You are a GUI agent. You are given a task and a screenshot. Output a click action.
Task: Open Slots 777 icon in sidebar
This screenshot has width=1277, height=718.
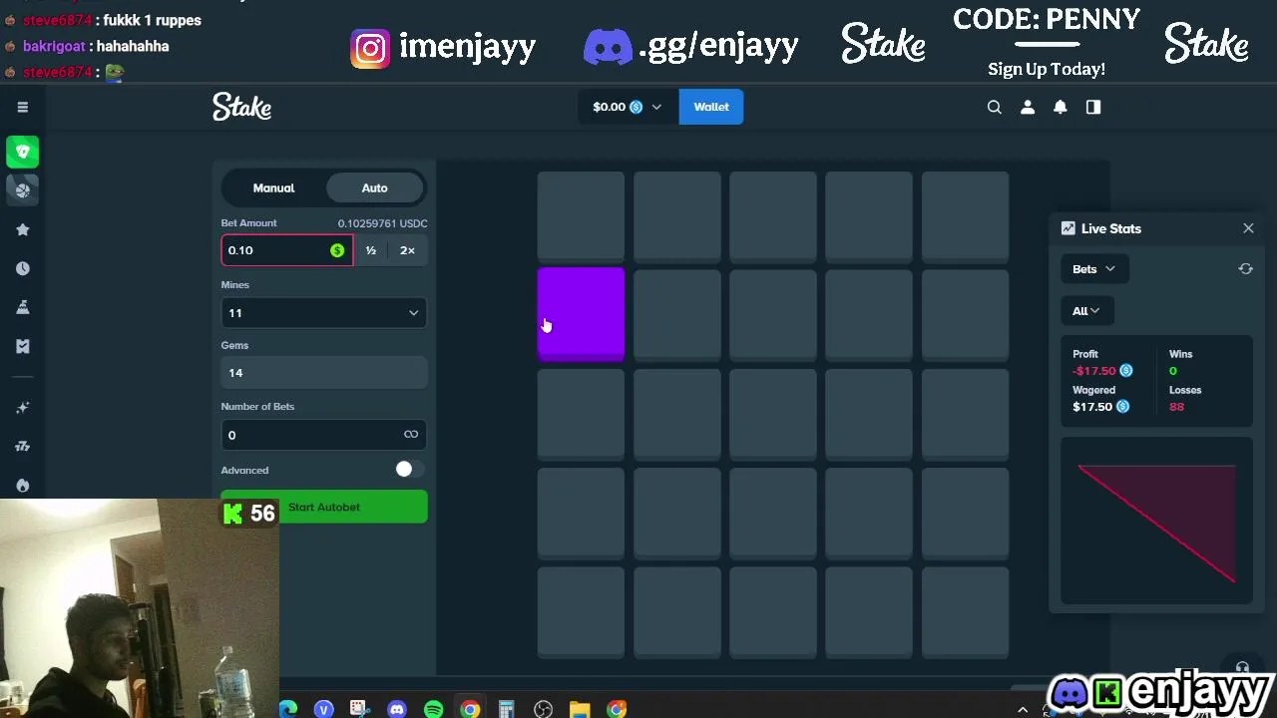22,446
